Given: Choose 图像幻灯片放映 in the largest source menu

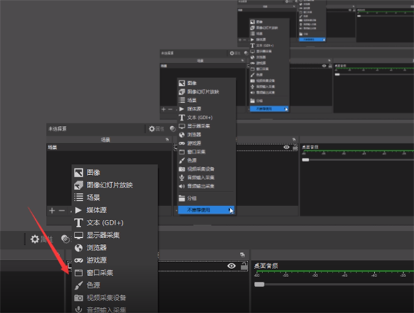Looking at the screenshot, I should (109, 185).
